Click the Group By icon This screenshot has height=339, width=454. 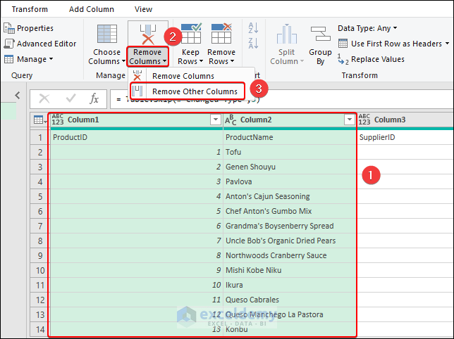click(320, 34)
